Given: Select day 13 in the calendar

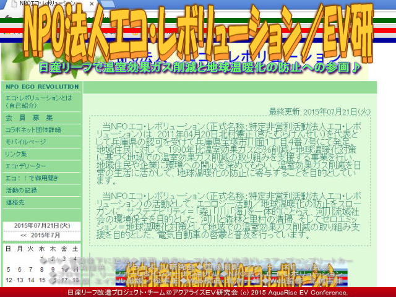Looking at the screenshot, I should coord(20,280).
